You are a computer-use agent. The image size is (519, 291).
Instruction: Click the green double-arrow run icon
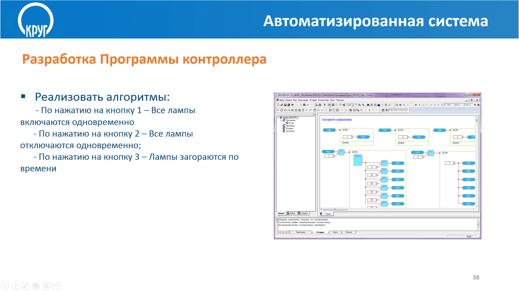coord(416,105)
